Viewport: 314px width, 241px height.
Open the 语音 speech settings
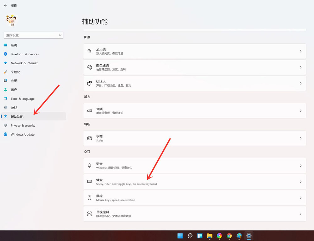pos(195,165)
